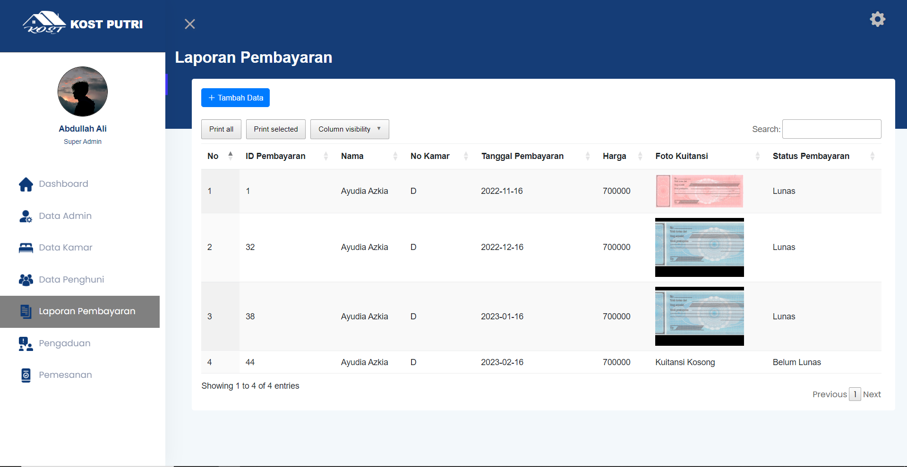This screenshot has height=467, width=907.
Task: Go to the Next page link
Action: click(872, 394)
